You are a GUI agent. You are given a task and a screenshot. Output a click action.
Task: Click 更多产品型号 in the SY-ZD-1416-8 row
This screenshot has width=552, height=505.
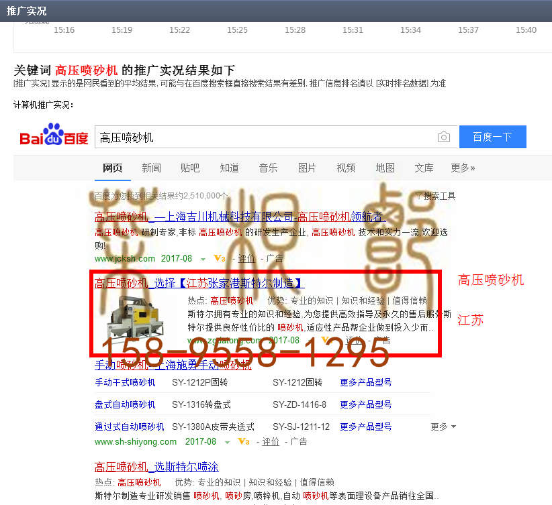tap(366, 404)
